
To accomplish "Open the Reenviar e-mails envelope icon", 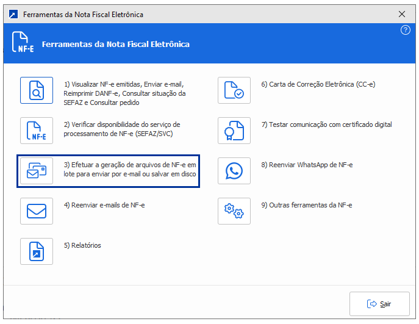I will 37,211.
